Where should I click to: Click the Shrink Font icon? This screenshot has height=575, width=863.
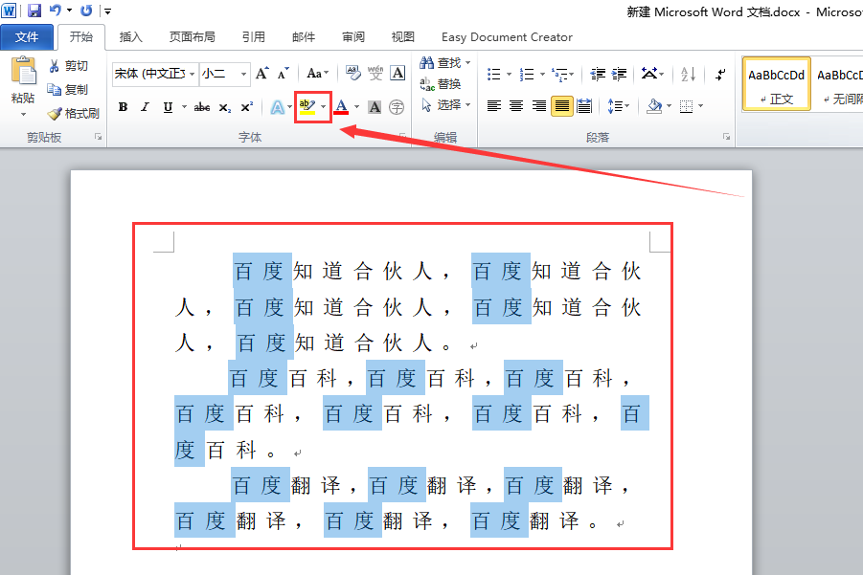tap(284, 74)
